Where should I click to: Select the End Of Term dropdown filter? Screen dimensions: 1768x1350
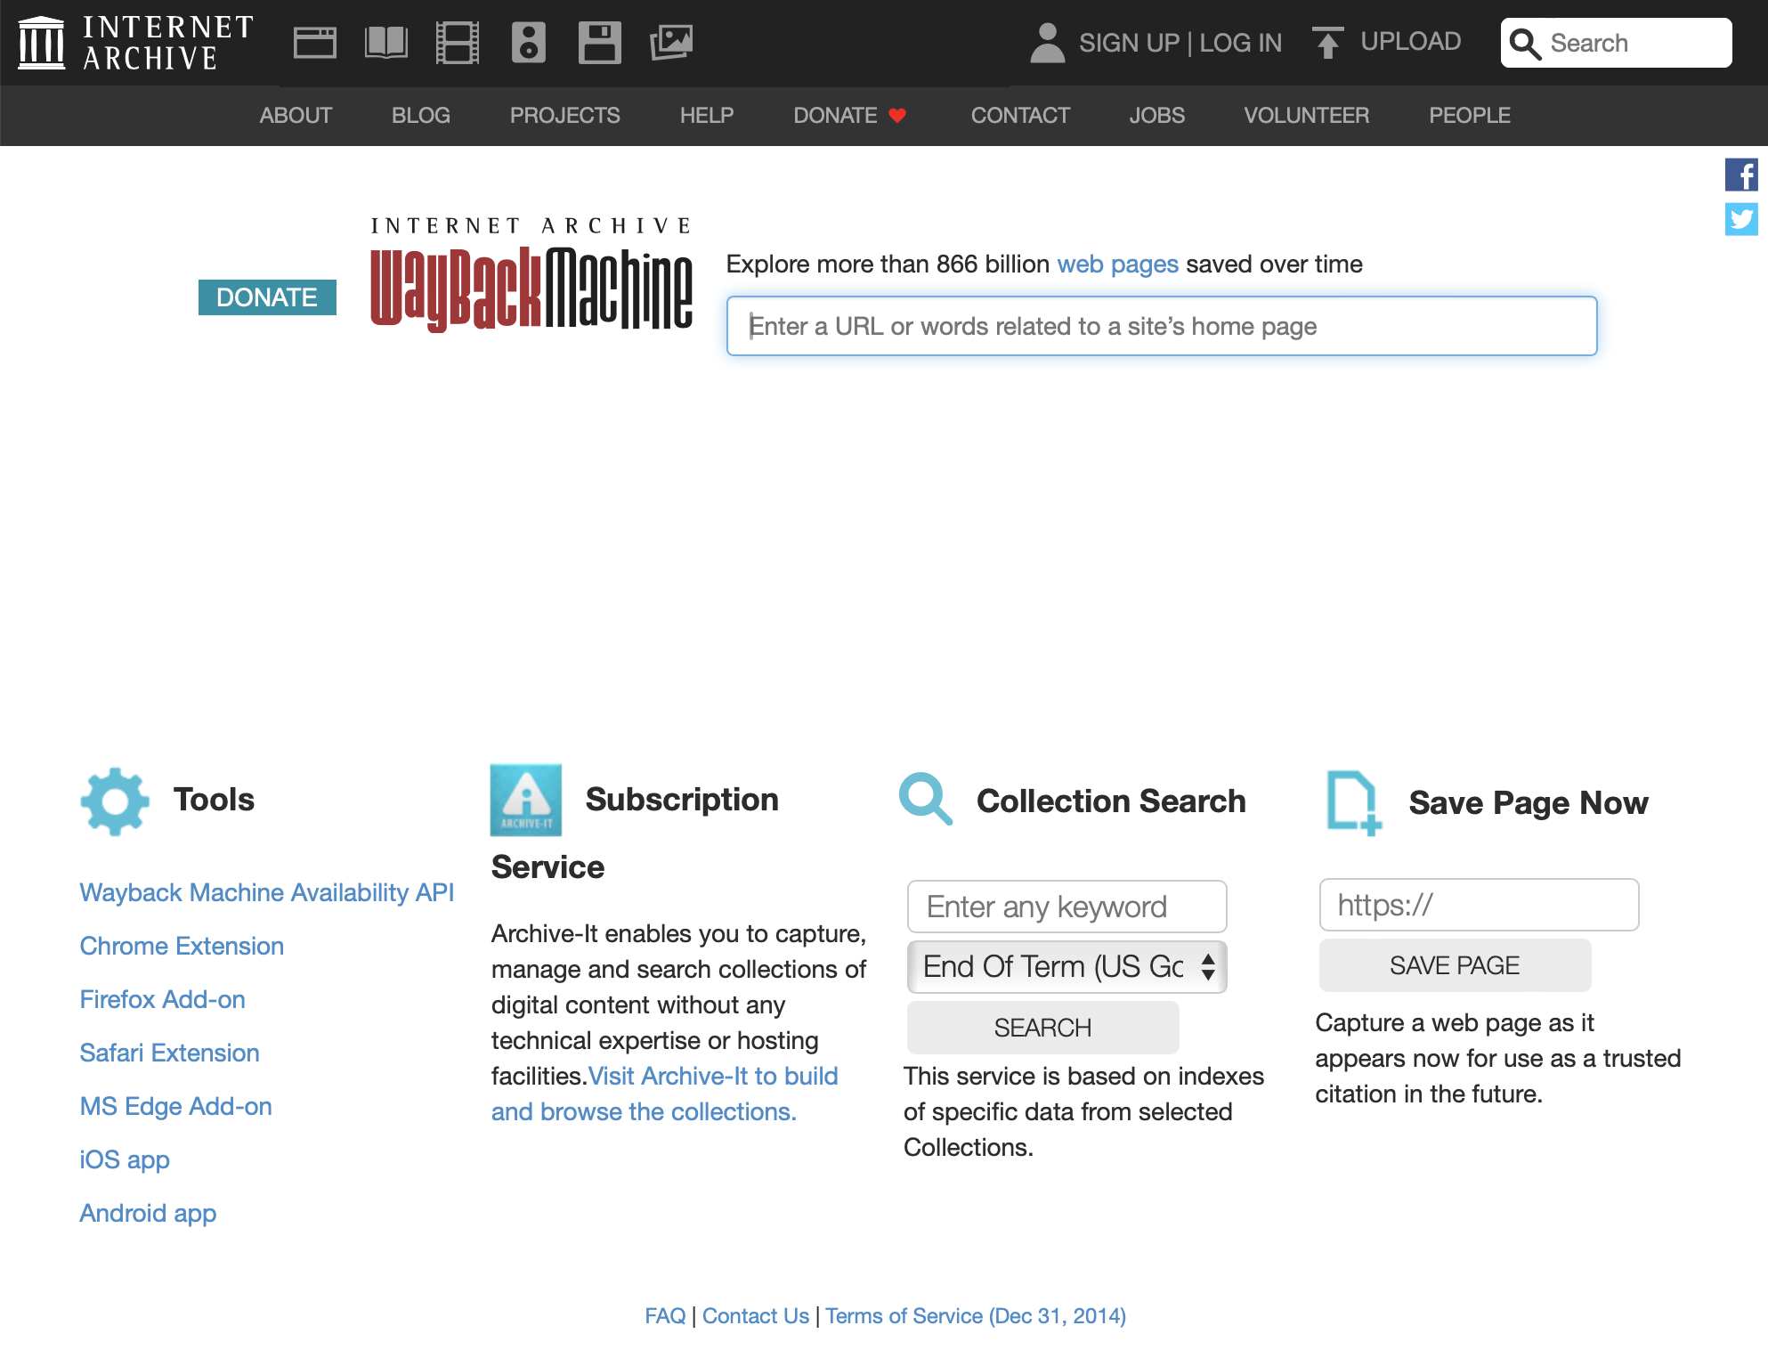(1065, 967)
